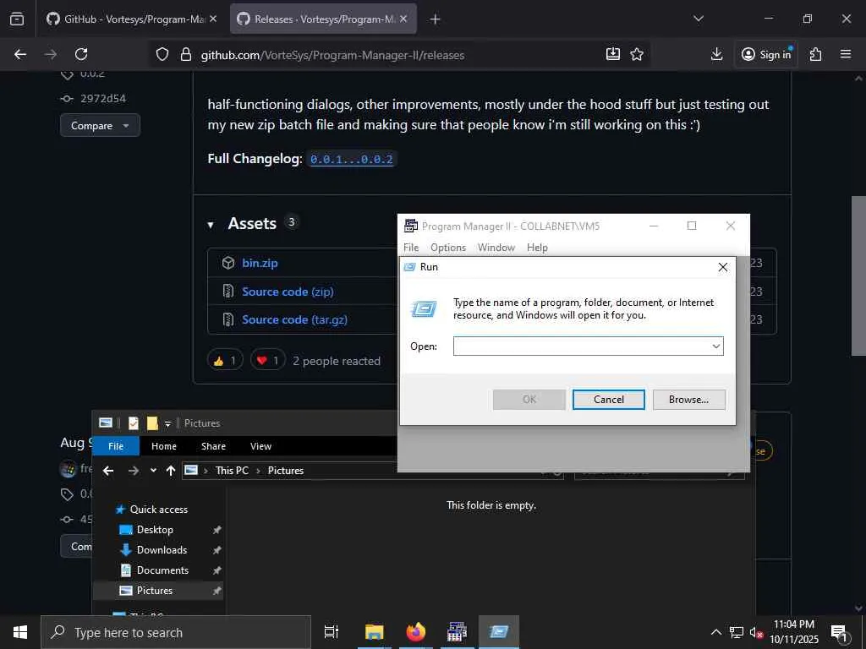Click Cancel in the Run dialog

coord(609,400)
